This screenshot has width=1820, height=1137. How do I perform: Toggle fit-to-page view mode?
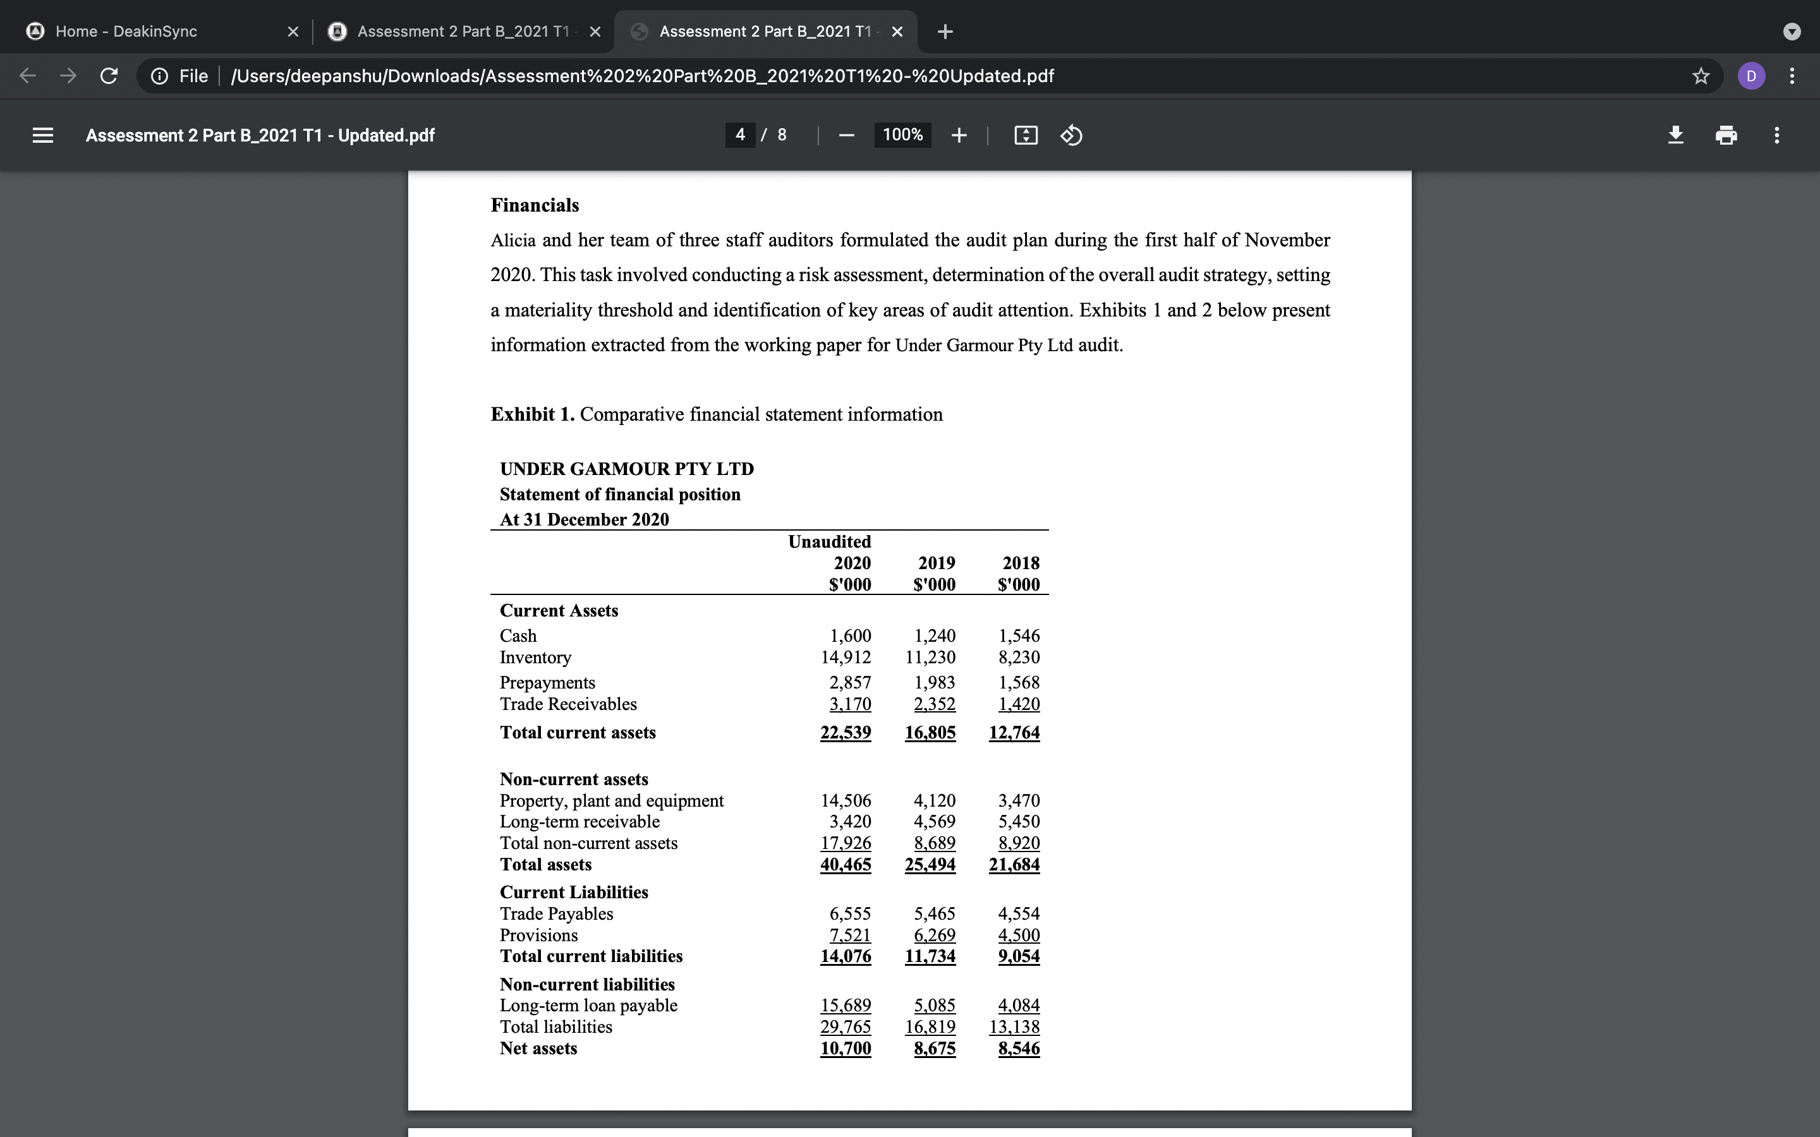pyautogui.click(x=1024, y=135)
